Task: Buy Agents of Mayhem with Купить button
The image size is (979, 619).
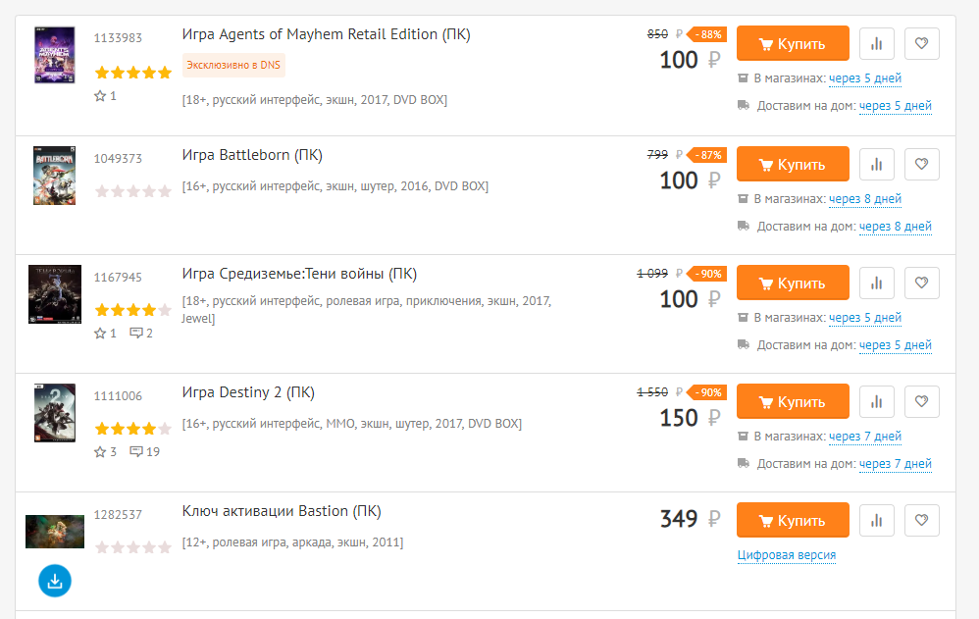Action: 793,44
